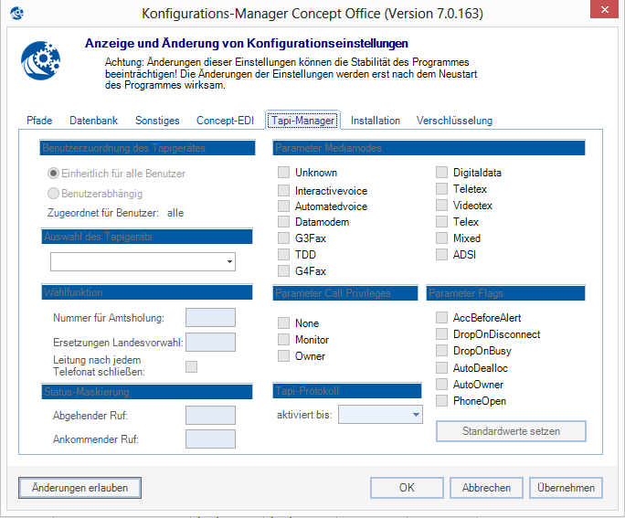Go to the Concept-EDI tab
The width and height of the screenshot is (625, 518).
(x=225, y=121)
